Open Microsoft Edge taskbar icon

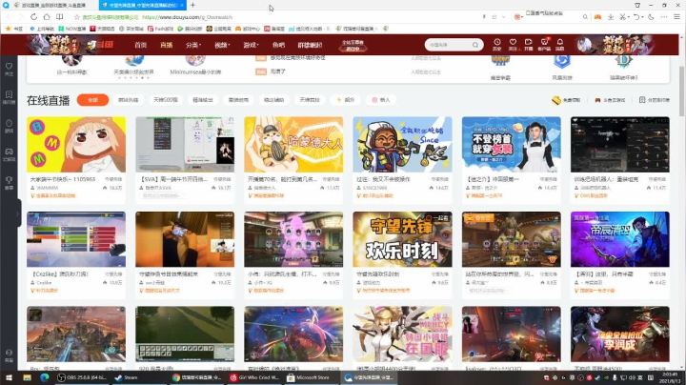[45, 377]
